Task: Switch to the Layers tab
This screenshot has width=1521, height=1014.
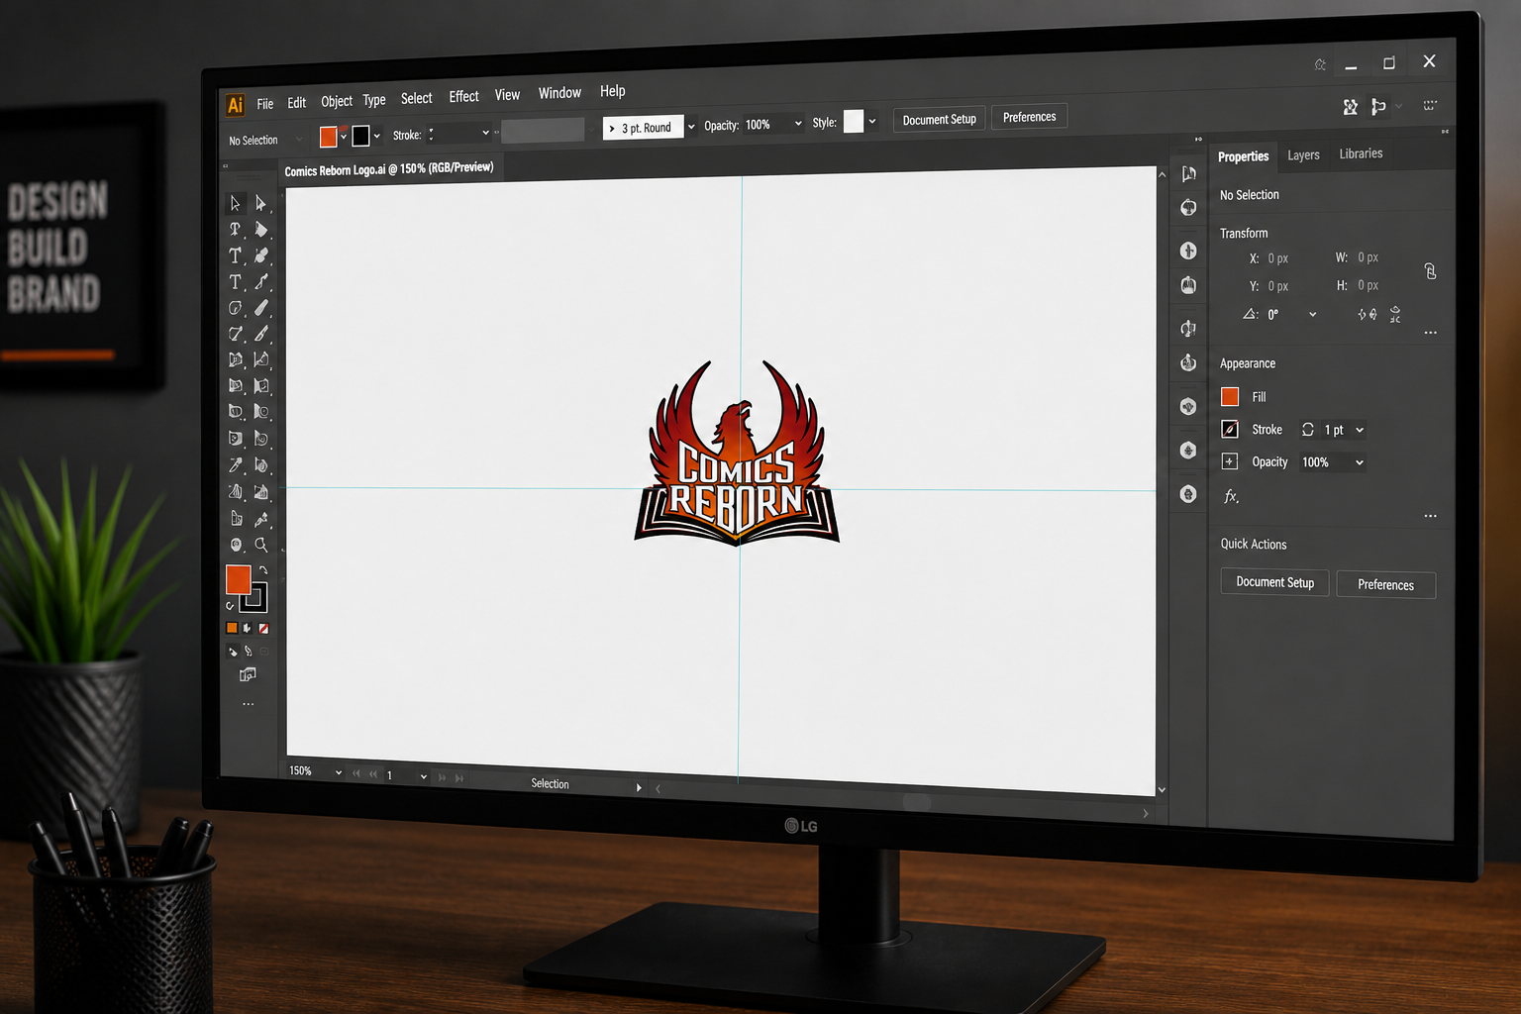Action: click(x=1303, y=155)
